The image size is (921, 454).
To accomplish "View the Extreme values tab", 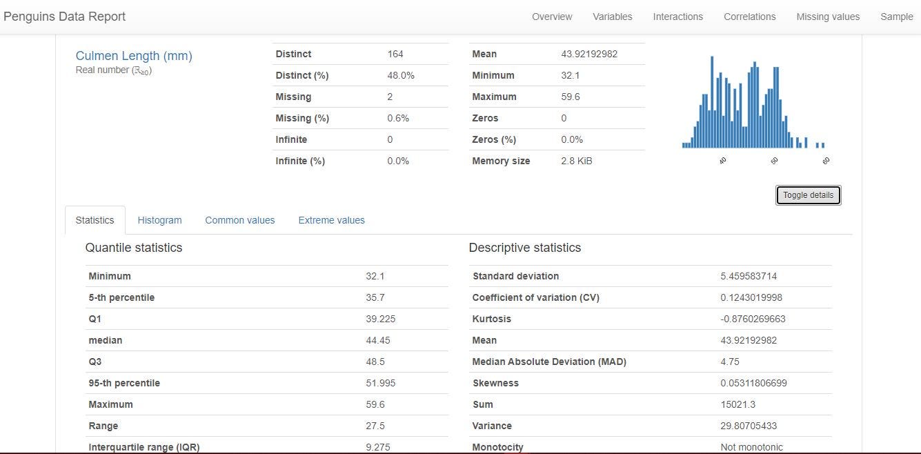I will click(x=331, y=219).
